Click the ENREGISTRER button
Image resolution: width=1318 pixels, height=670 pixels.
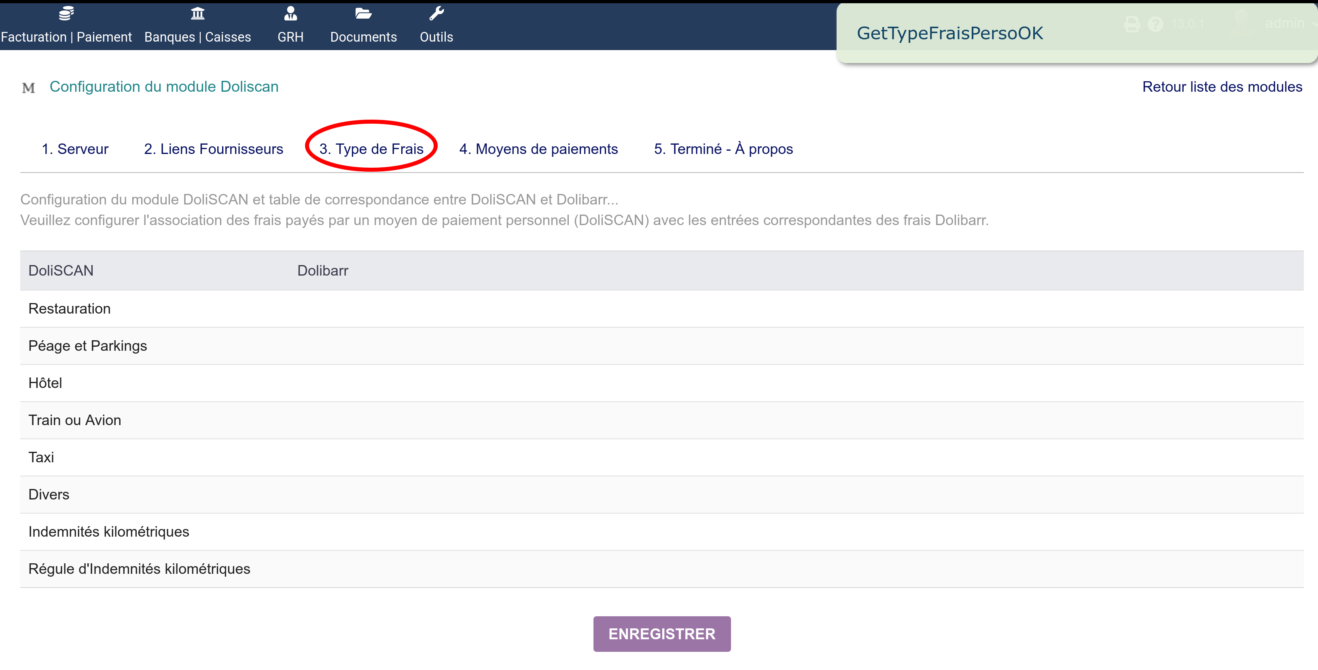coord(662,634)
